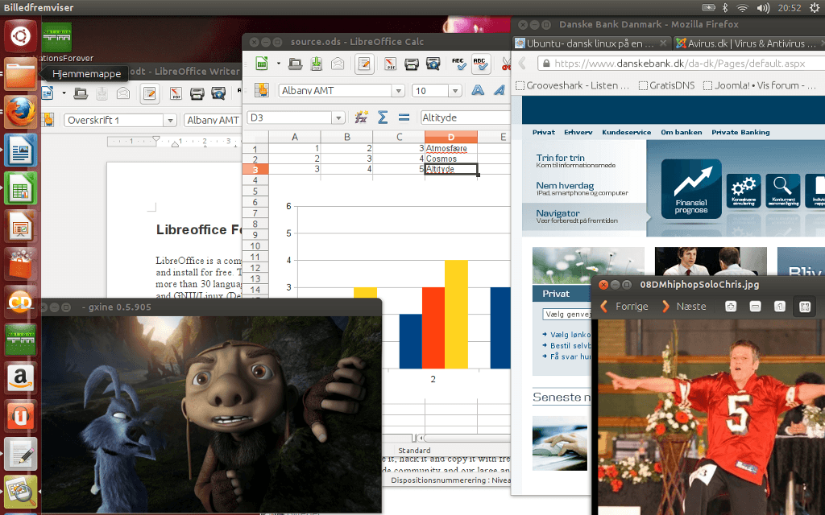
Task: Launch LibreOffice Calc from the dock
Action: tap(21, 188)
